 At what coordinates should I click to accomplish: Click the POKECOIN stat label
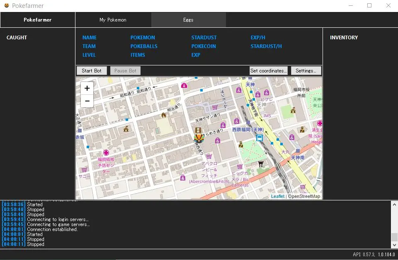pyautogui.click(x=204, y=46)
